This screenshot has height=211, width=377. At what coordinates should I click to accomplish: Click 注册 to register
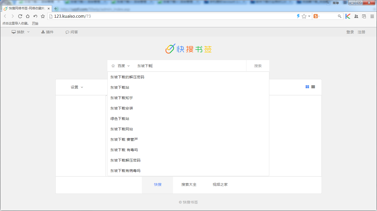(361, 32)
